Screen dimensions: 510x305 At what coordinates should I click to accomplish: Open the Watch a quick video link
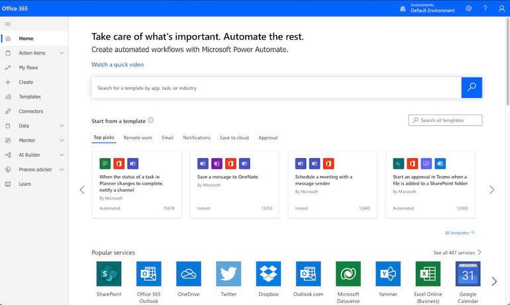click(117, 65)
